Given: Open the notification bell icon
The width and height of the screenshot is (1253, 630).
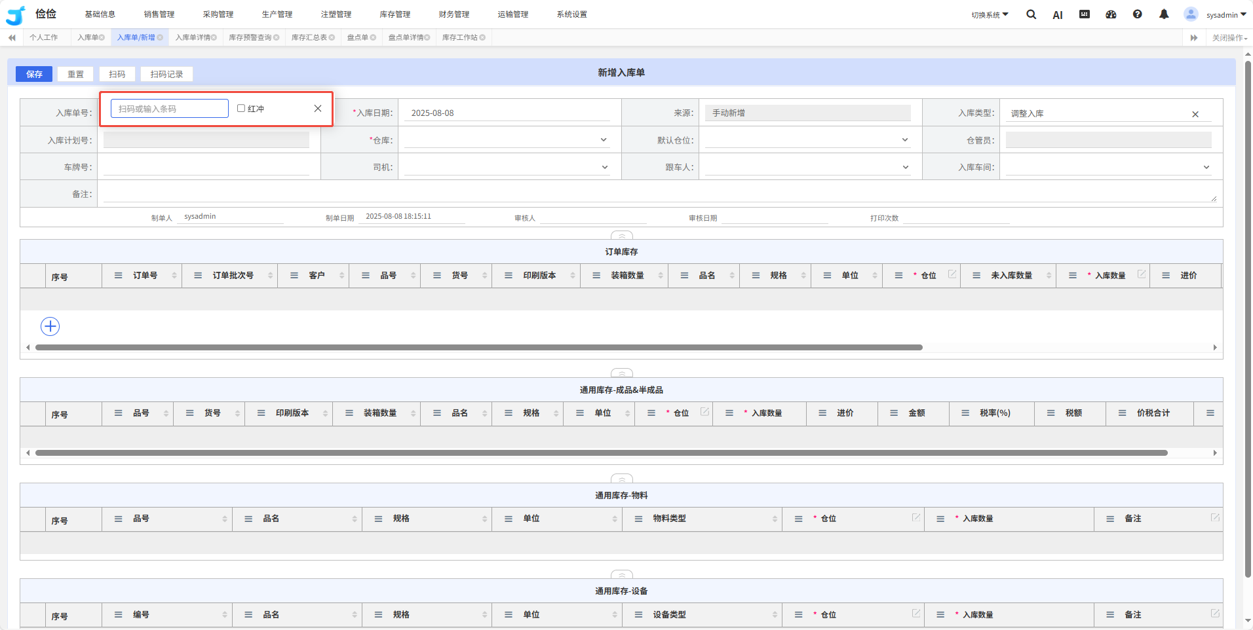Looking at the screenshot, I should (1164, 14).
